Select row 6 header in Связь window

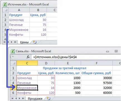(x=13, y=93)
